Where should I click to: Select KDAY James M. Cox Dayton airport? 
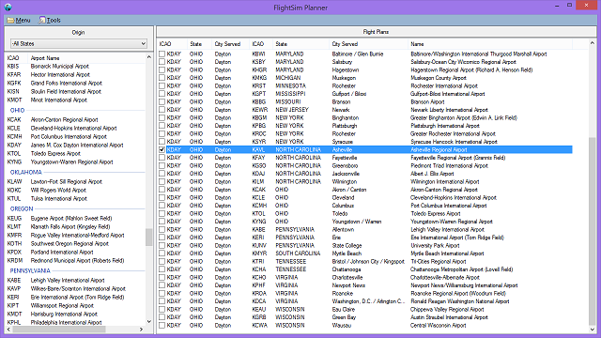point(75,145)
